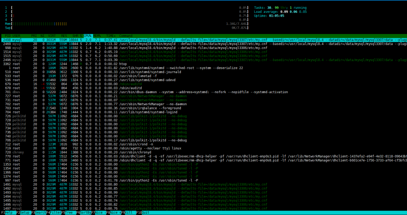Open F1 Help in the function bar

7,213
